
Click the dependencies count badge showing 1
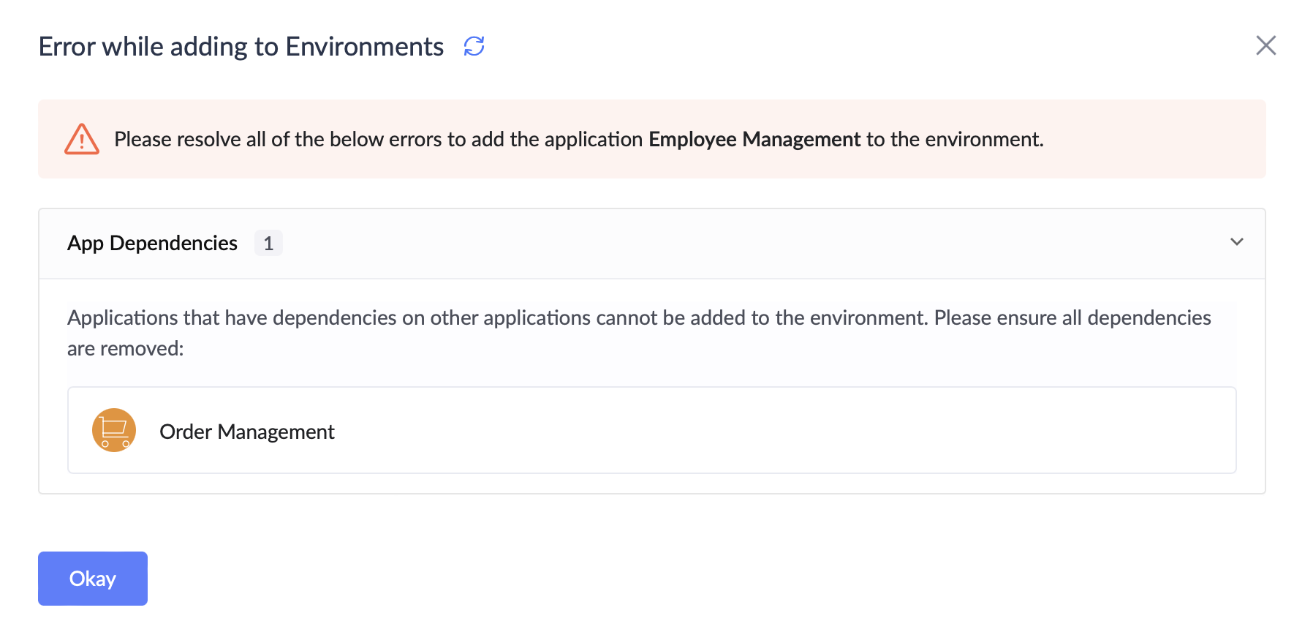pos(268,243)
